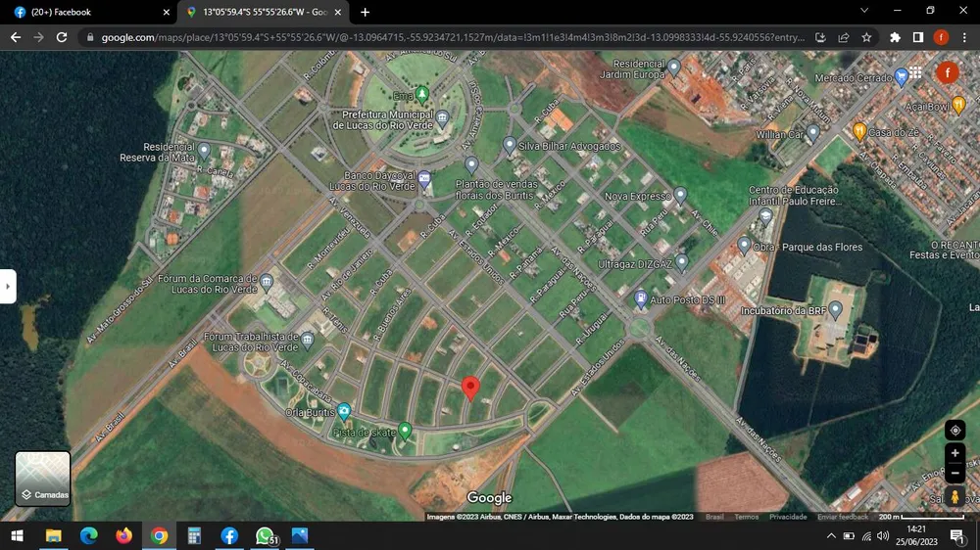Zoom out with the minus button
Image resolution: width=980 pixels, height=550 pixels.
[955, 474]
